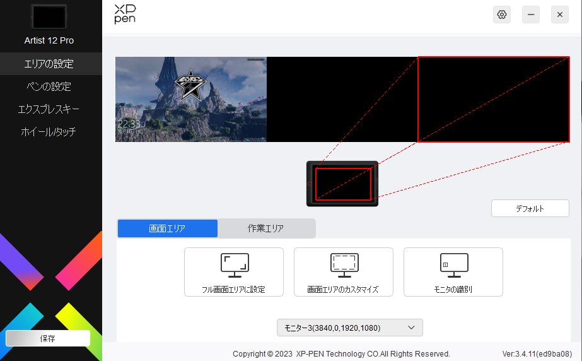
Task: Choose 画面エリアのカスタマイズ
Action: tap(343, 272)
